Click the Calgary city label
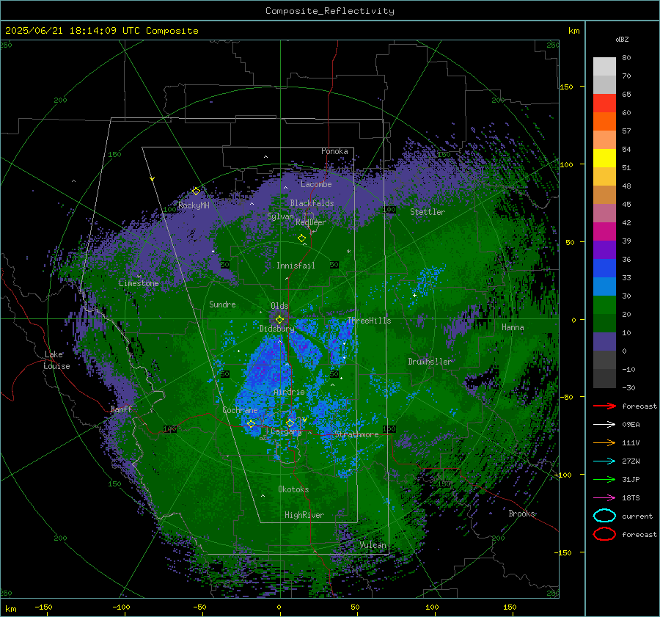The width and height of the screenshot is (660, 617). (286, 431)
